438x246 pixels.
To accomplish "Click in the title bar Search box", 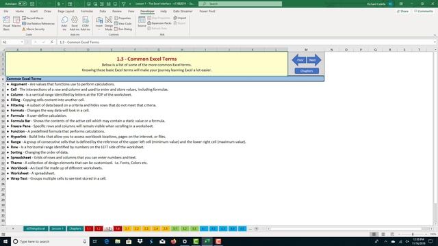I will (x=240, y=4).
